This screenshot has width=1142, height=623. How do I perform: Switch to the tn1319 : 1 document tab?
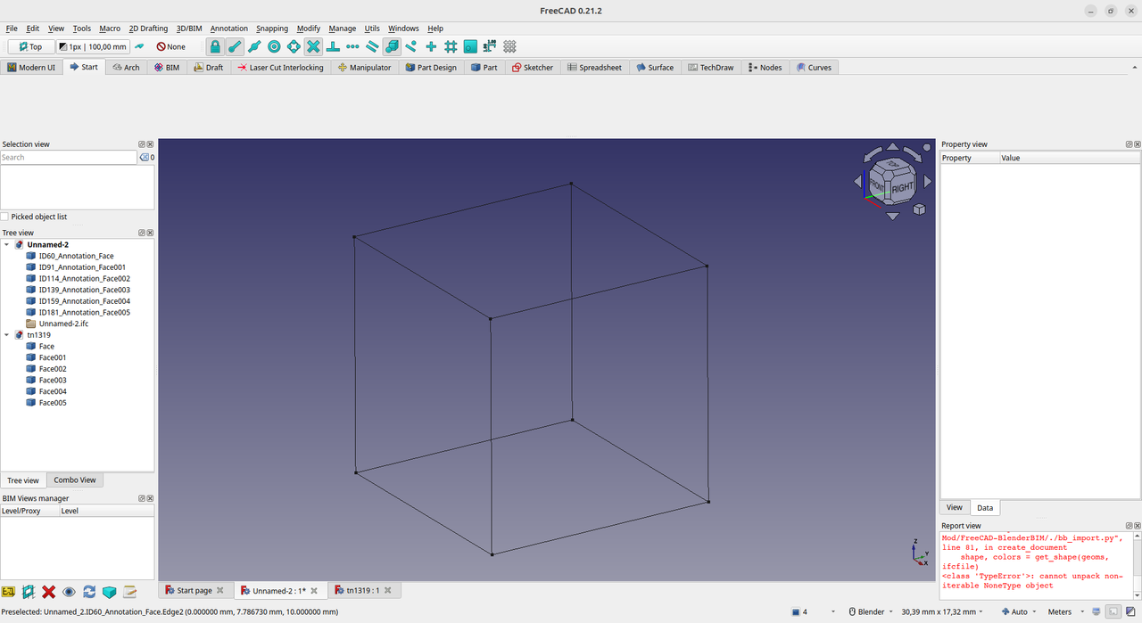point(363,590)
